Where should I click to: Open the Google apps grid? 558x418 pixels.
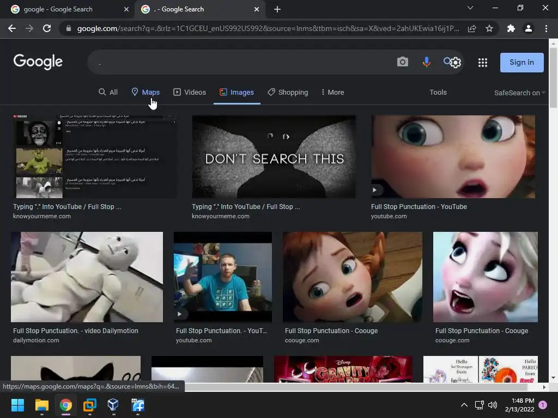pyautogui.click(x=483, y=63)
